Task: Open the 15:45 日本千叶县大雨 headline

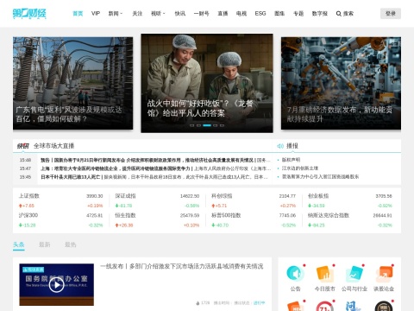Action: pos(154,177)
